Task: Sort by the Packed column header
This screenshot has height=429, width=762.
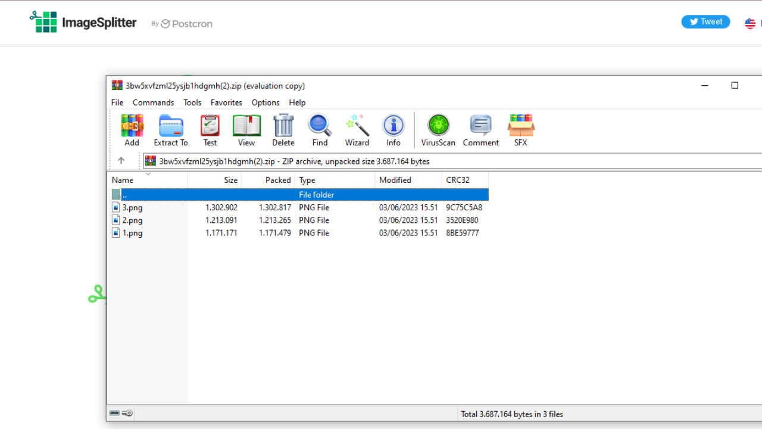Action: coord(268,180)
